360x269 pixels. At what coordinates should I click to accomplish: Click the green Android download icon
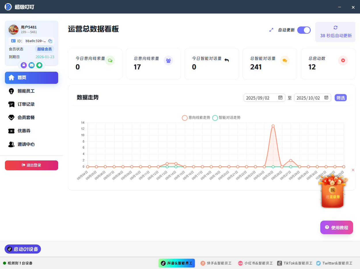pyautogui.click(x=39, y=65)
